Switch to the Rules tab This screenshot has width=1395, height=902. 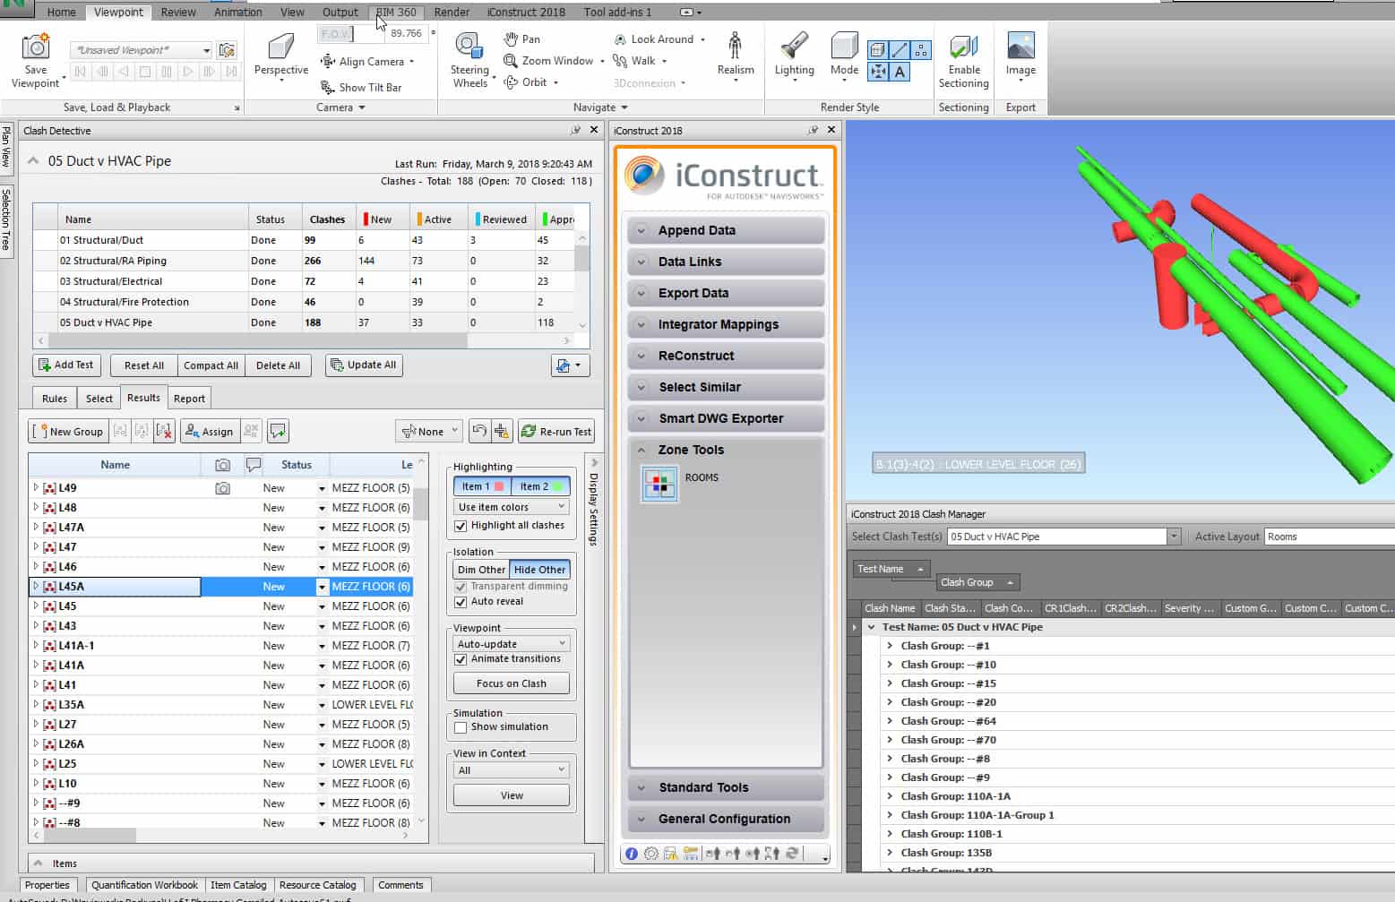(x=55, y=399)
